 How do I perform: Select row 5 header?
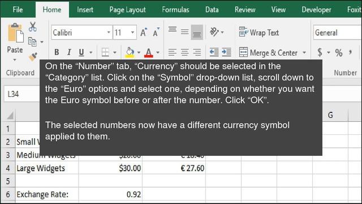(x=8, y=181)
